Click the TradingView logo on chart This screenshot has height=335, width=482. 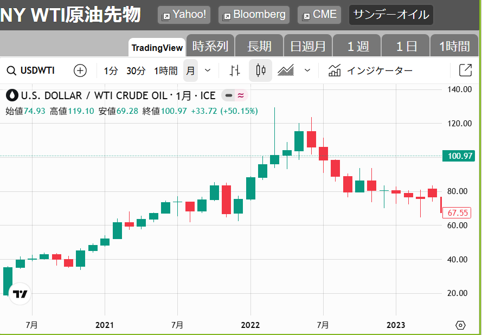click(21, 294)
